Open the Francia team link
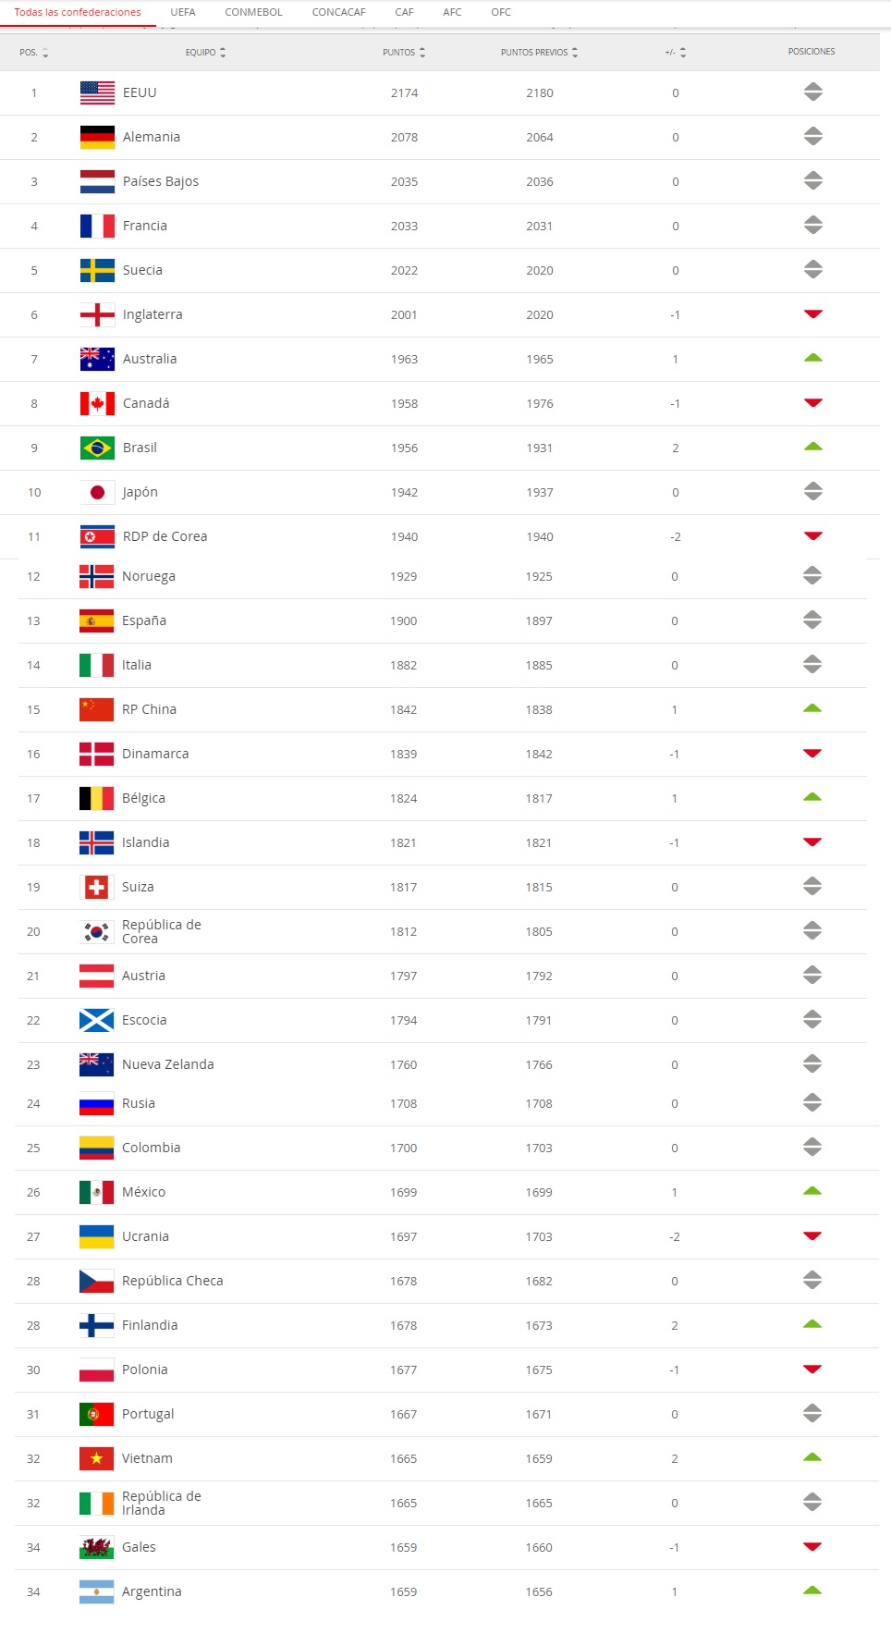Viewport: 891px width, 1646px height. pyautogui.click(x=145, y=226)
